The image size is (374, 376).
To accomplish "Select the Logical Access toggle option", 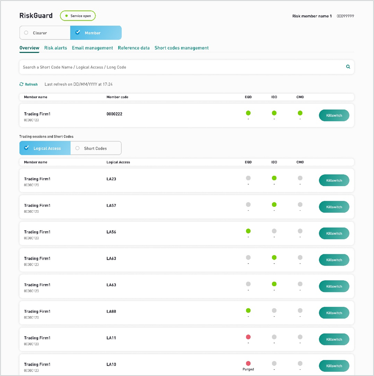I will coord(45,148).
